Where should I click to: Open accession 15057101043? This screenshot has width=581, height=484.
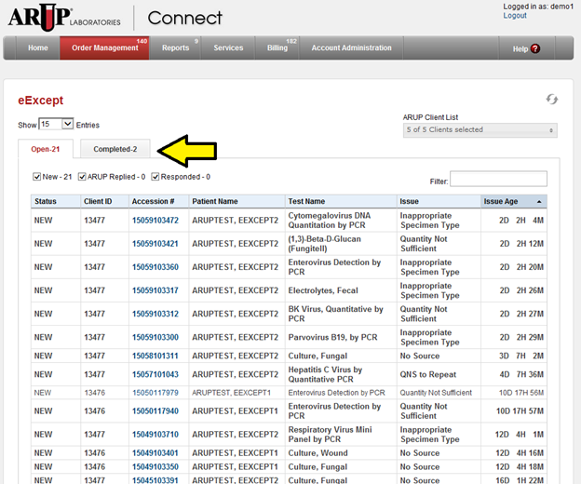coord(155,374)
